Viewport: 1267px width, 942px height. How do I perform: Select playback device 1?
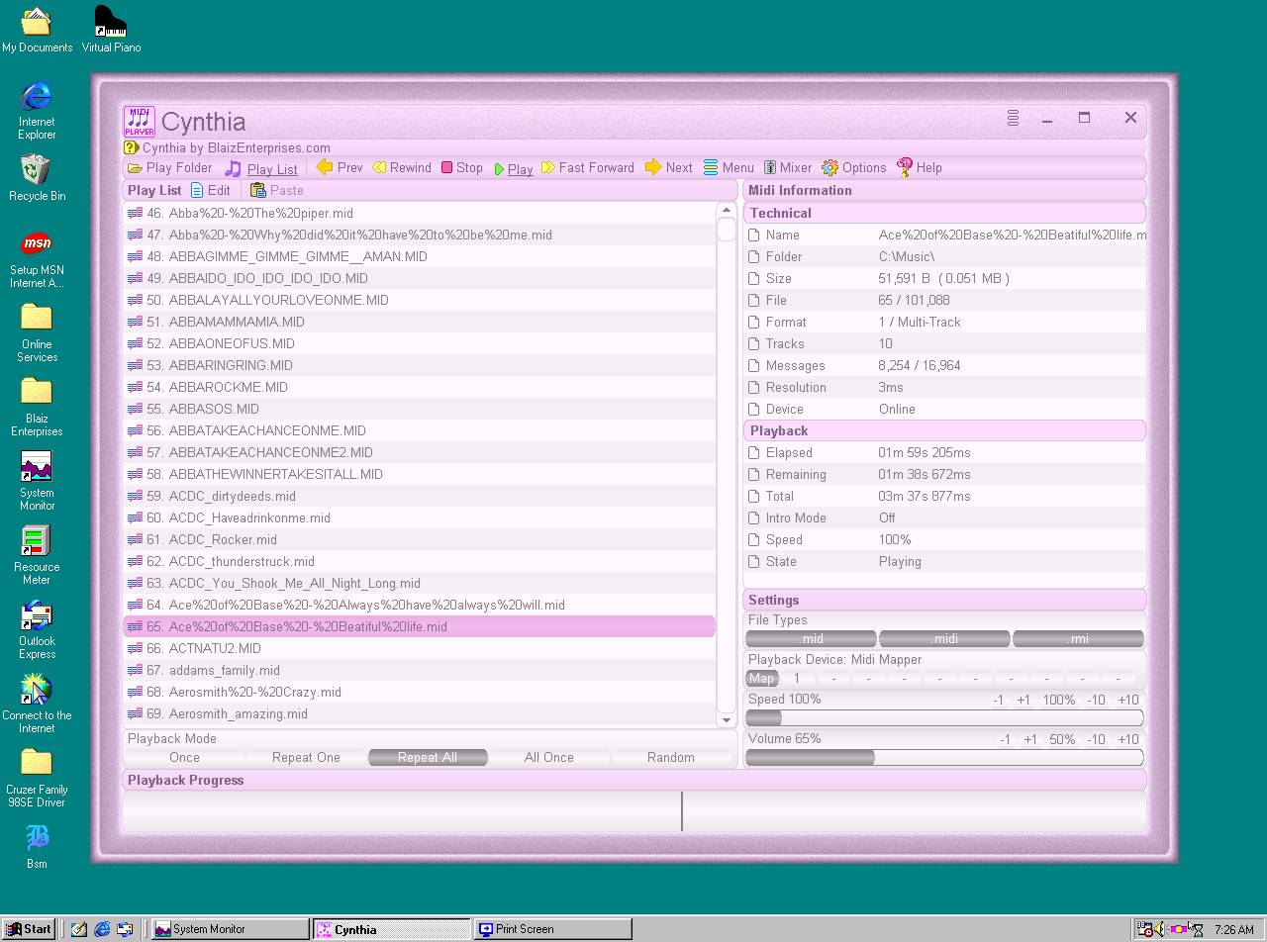(x=797, y=679)
